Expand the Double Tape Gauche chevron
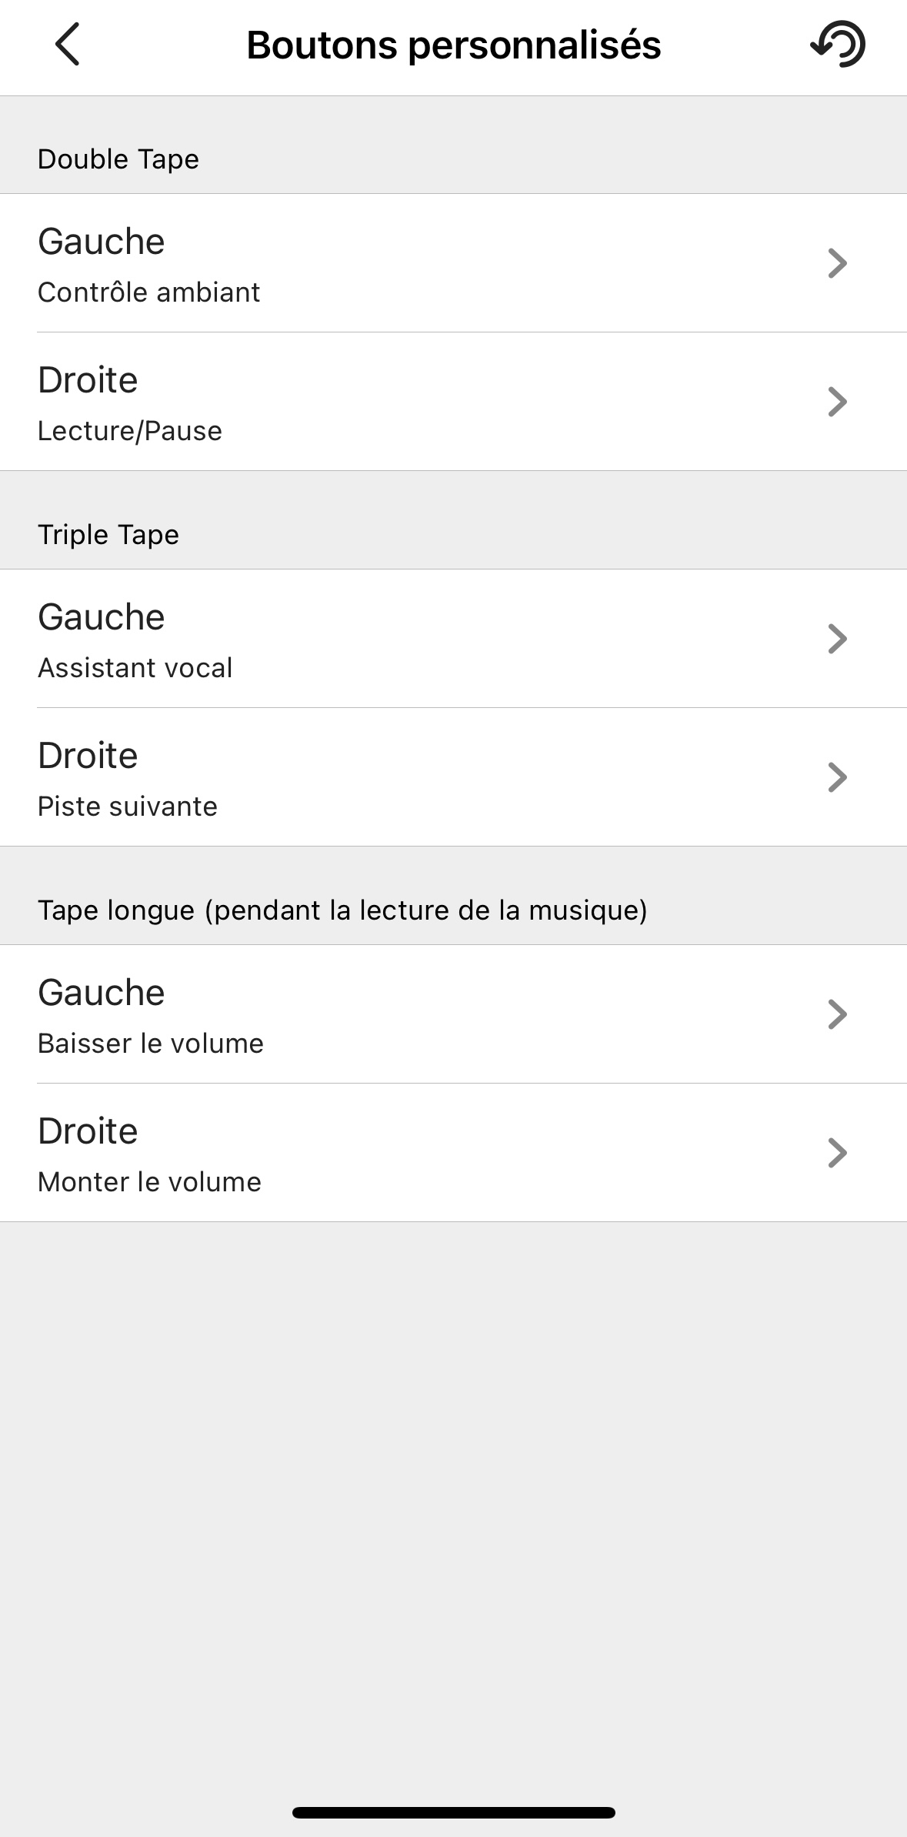 pos(837,263)
